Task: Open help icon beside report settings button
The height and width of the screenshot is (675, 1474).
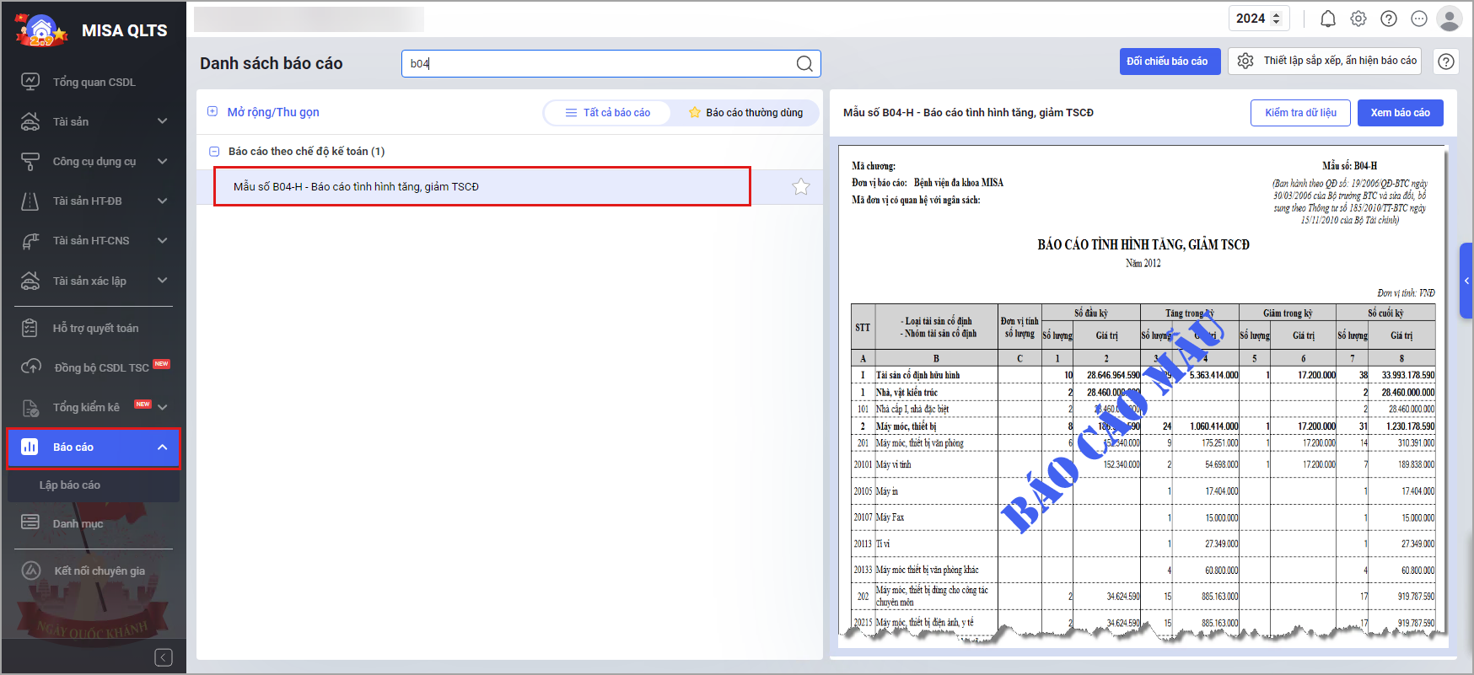Action: pos(1446,62)
